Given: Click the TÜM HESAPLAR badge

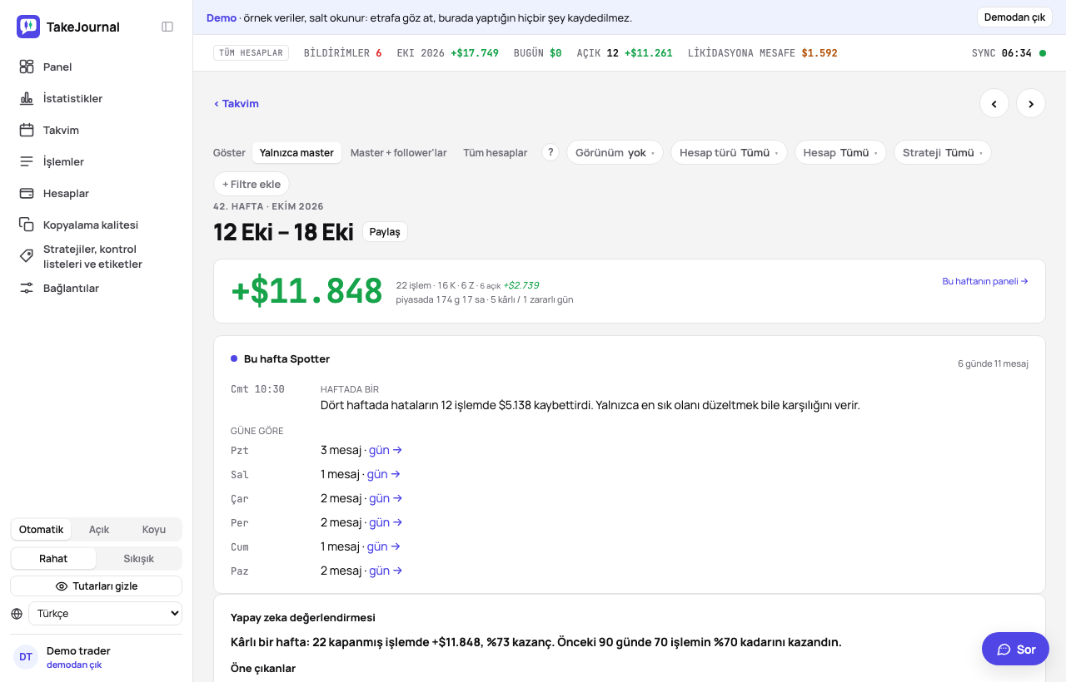Looking at the screenshot, I should pos(251,53).
